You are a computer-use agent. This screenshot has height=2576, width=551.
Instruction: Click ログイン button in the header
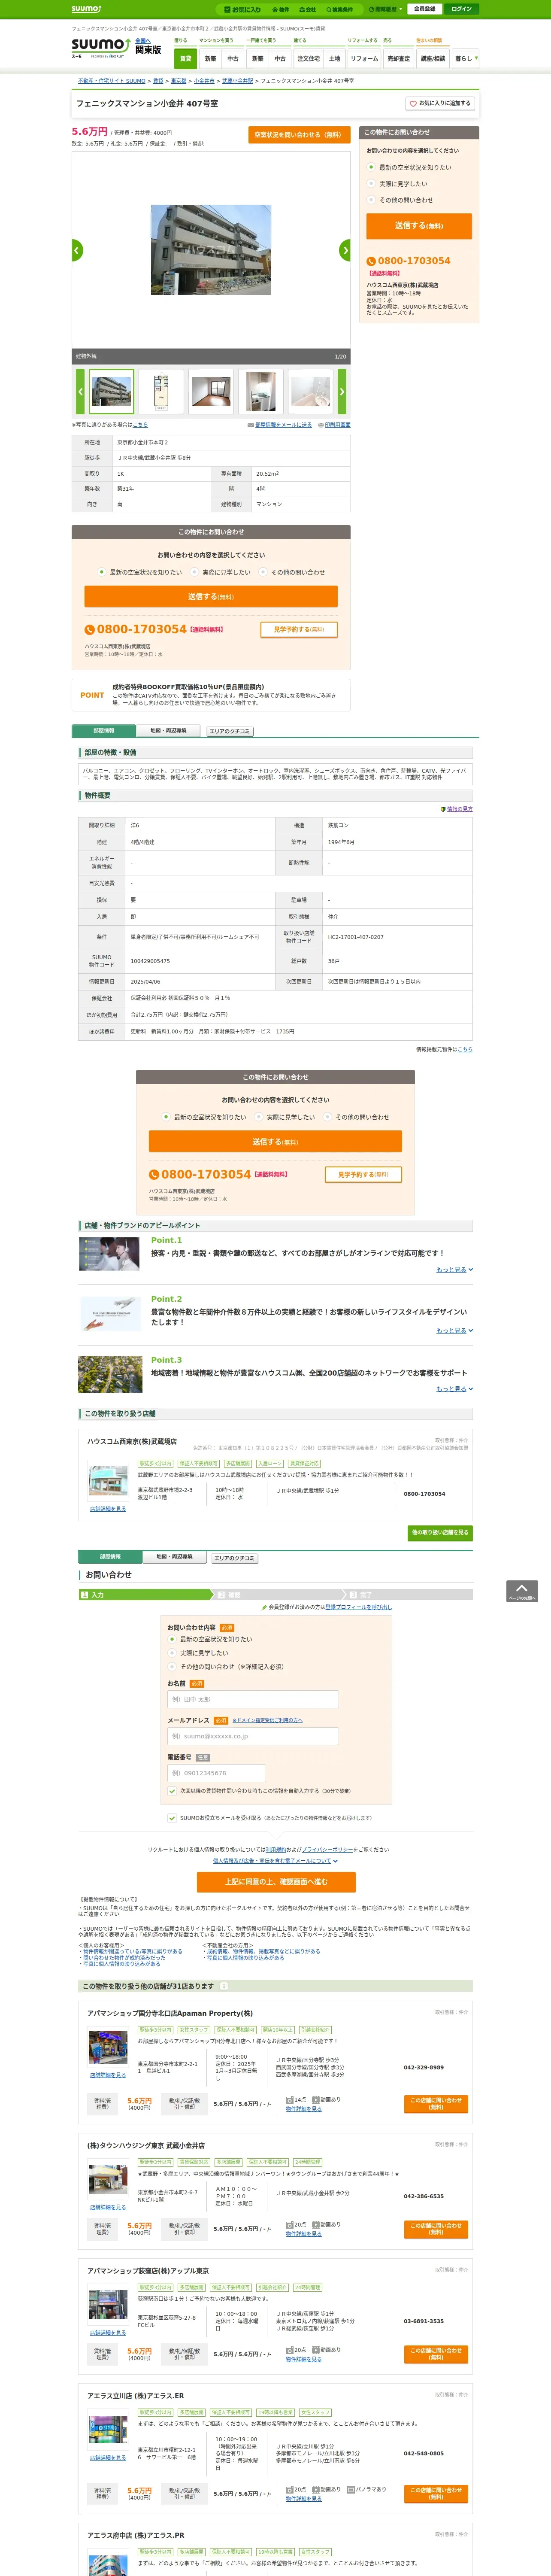[461, 9]
